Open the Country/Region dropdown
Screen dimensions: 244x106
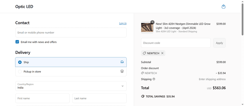71,86
